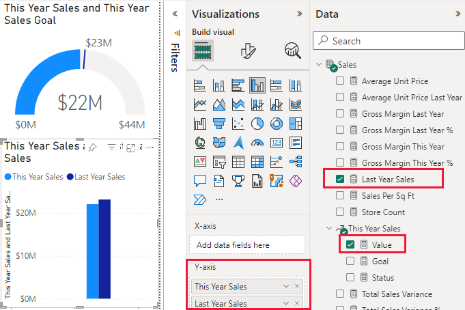
Task: Uncheck the Last Year Sales field
Action: (340, 179)
